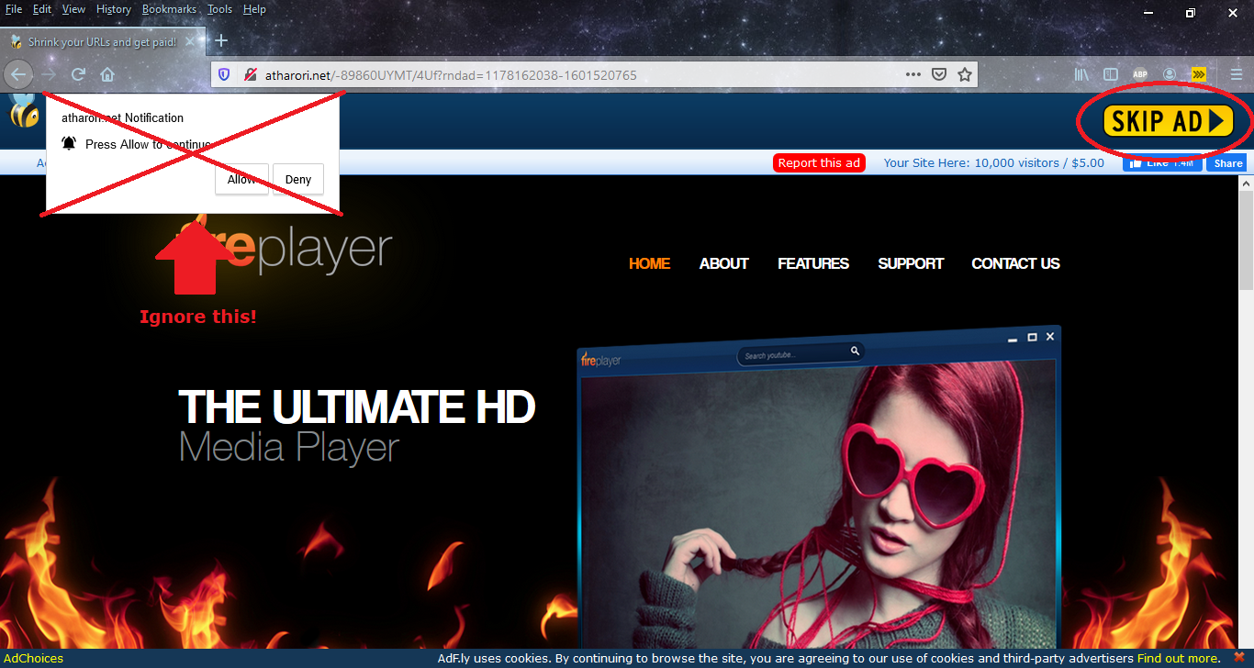Screen dimensions: 1254x668
Task: Open the Tools menu
Action: [x=219, y=9]
